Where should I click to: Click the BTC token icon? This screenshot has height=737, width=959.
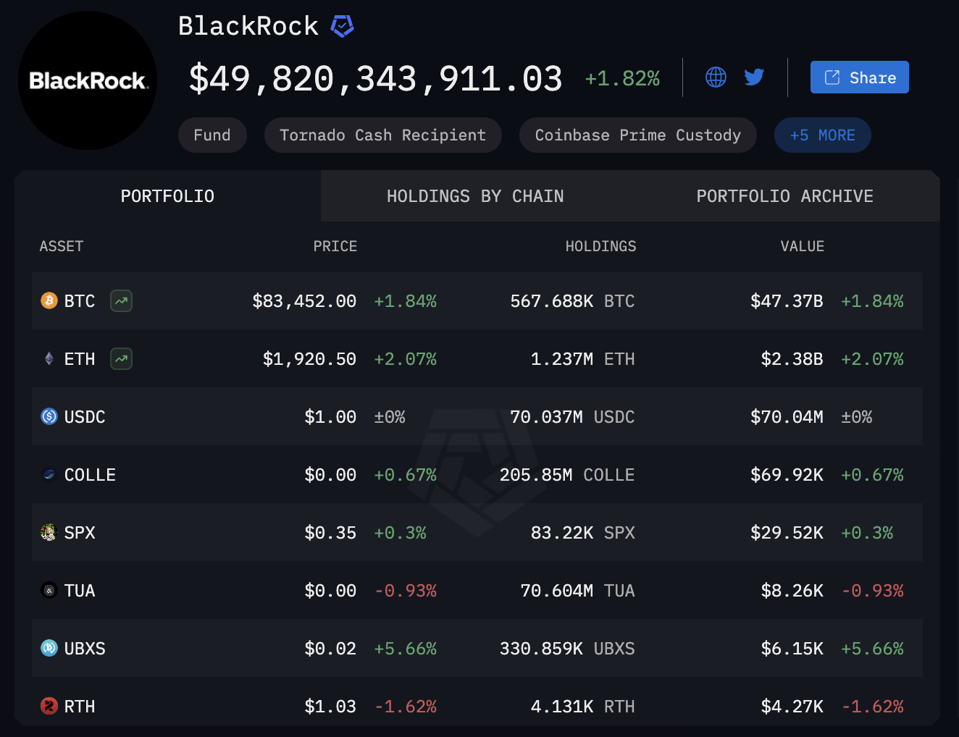tap(49, 300)
